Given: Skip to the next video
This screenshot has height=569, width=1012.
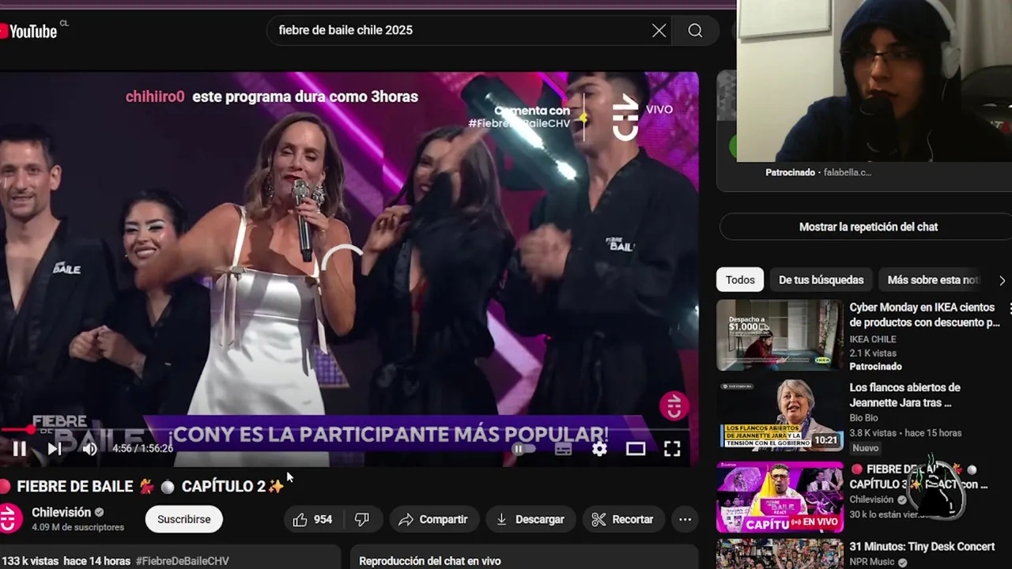Looking at the screenshot, I should (54, 449).
